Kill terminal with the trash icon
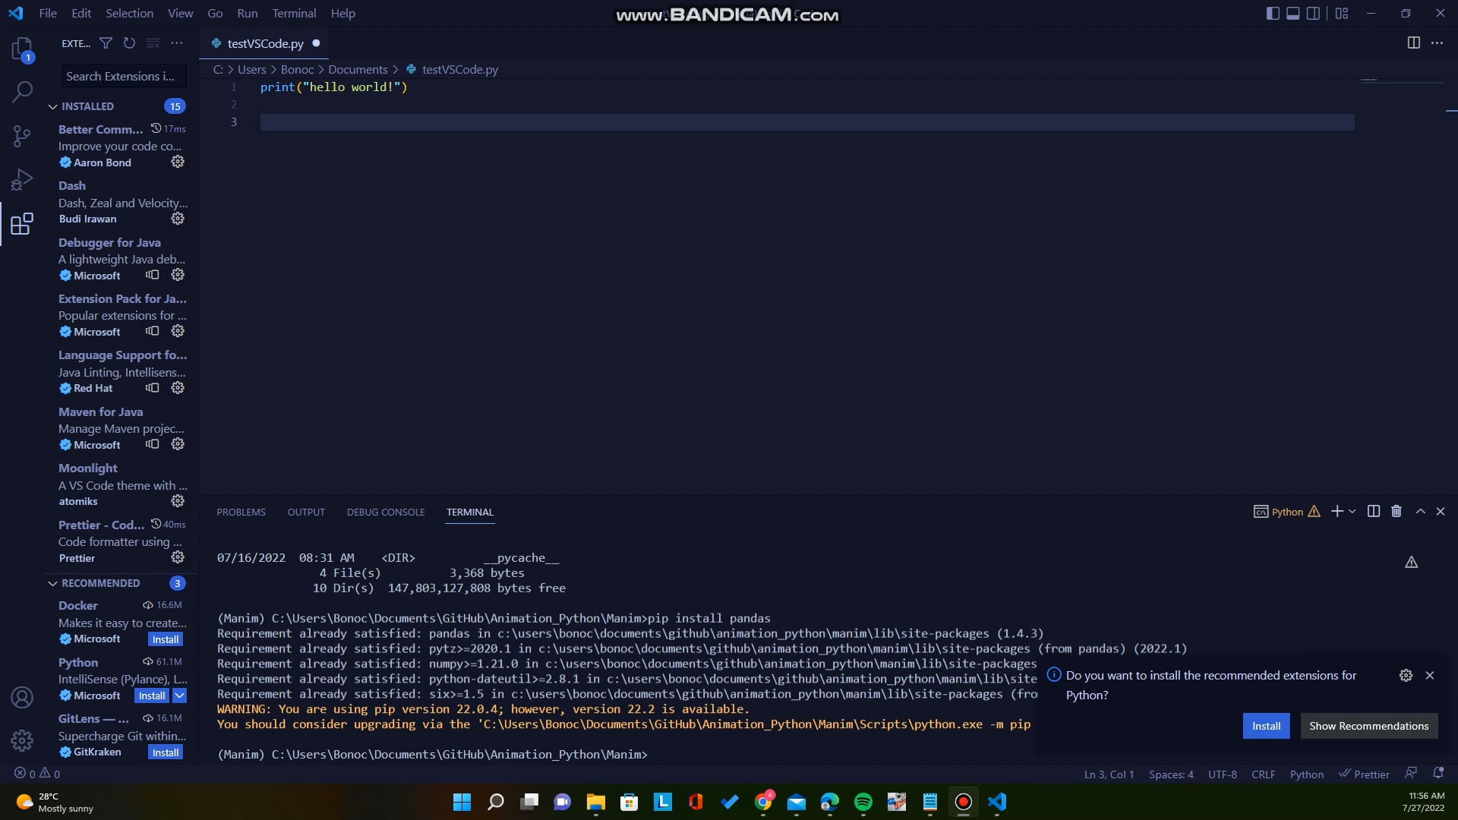This screenshot has width=1458, height=820. click(1396, 511)
